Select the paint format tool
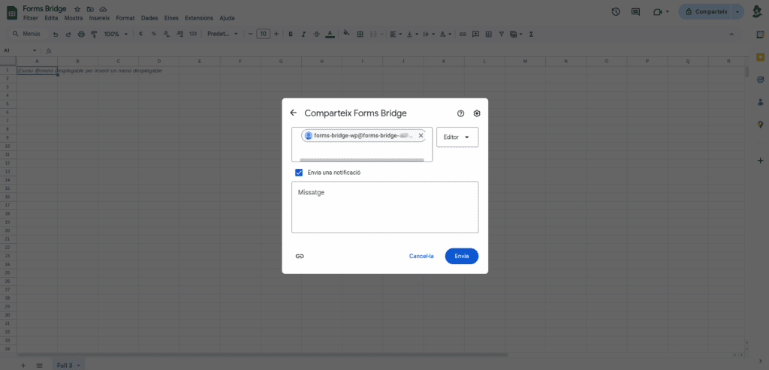 click(94, 35)
